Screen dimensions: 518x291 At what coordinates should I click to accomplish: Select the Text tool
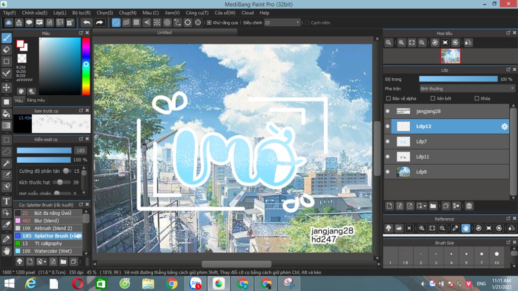pos(6,201)
